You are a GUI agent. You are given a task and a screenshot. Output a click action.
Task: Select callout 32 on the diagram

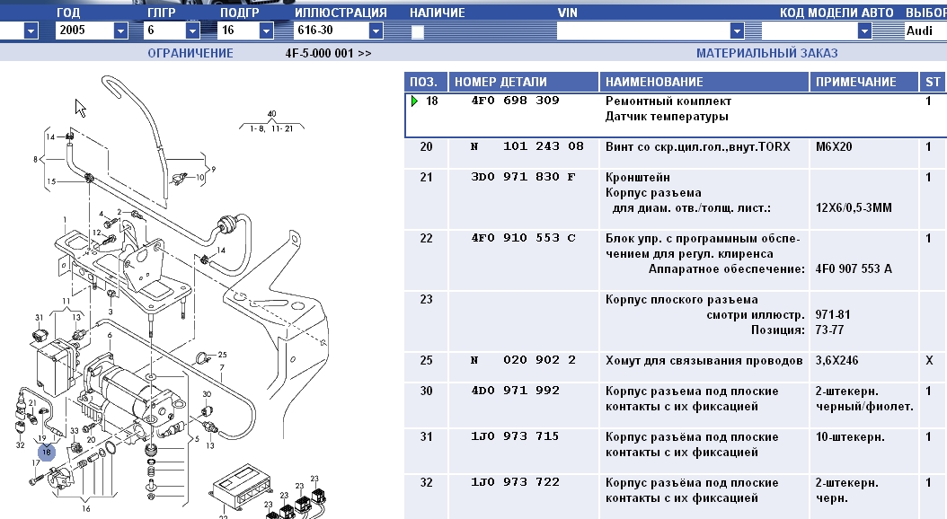pos(20,444)
